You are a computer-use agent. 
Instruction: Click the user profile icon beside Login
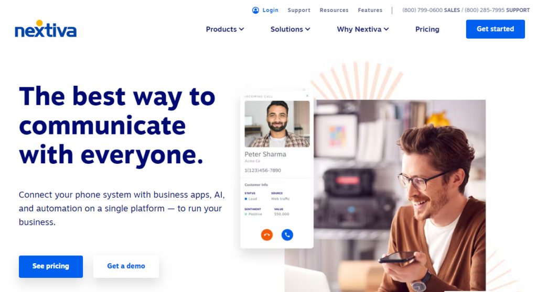click(x=255, y=10)
